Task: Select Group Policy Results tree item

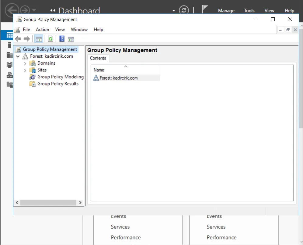Action: click(x=58, y=84)
